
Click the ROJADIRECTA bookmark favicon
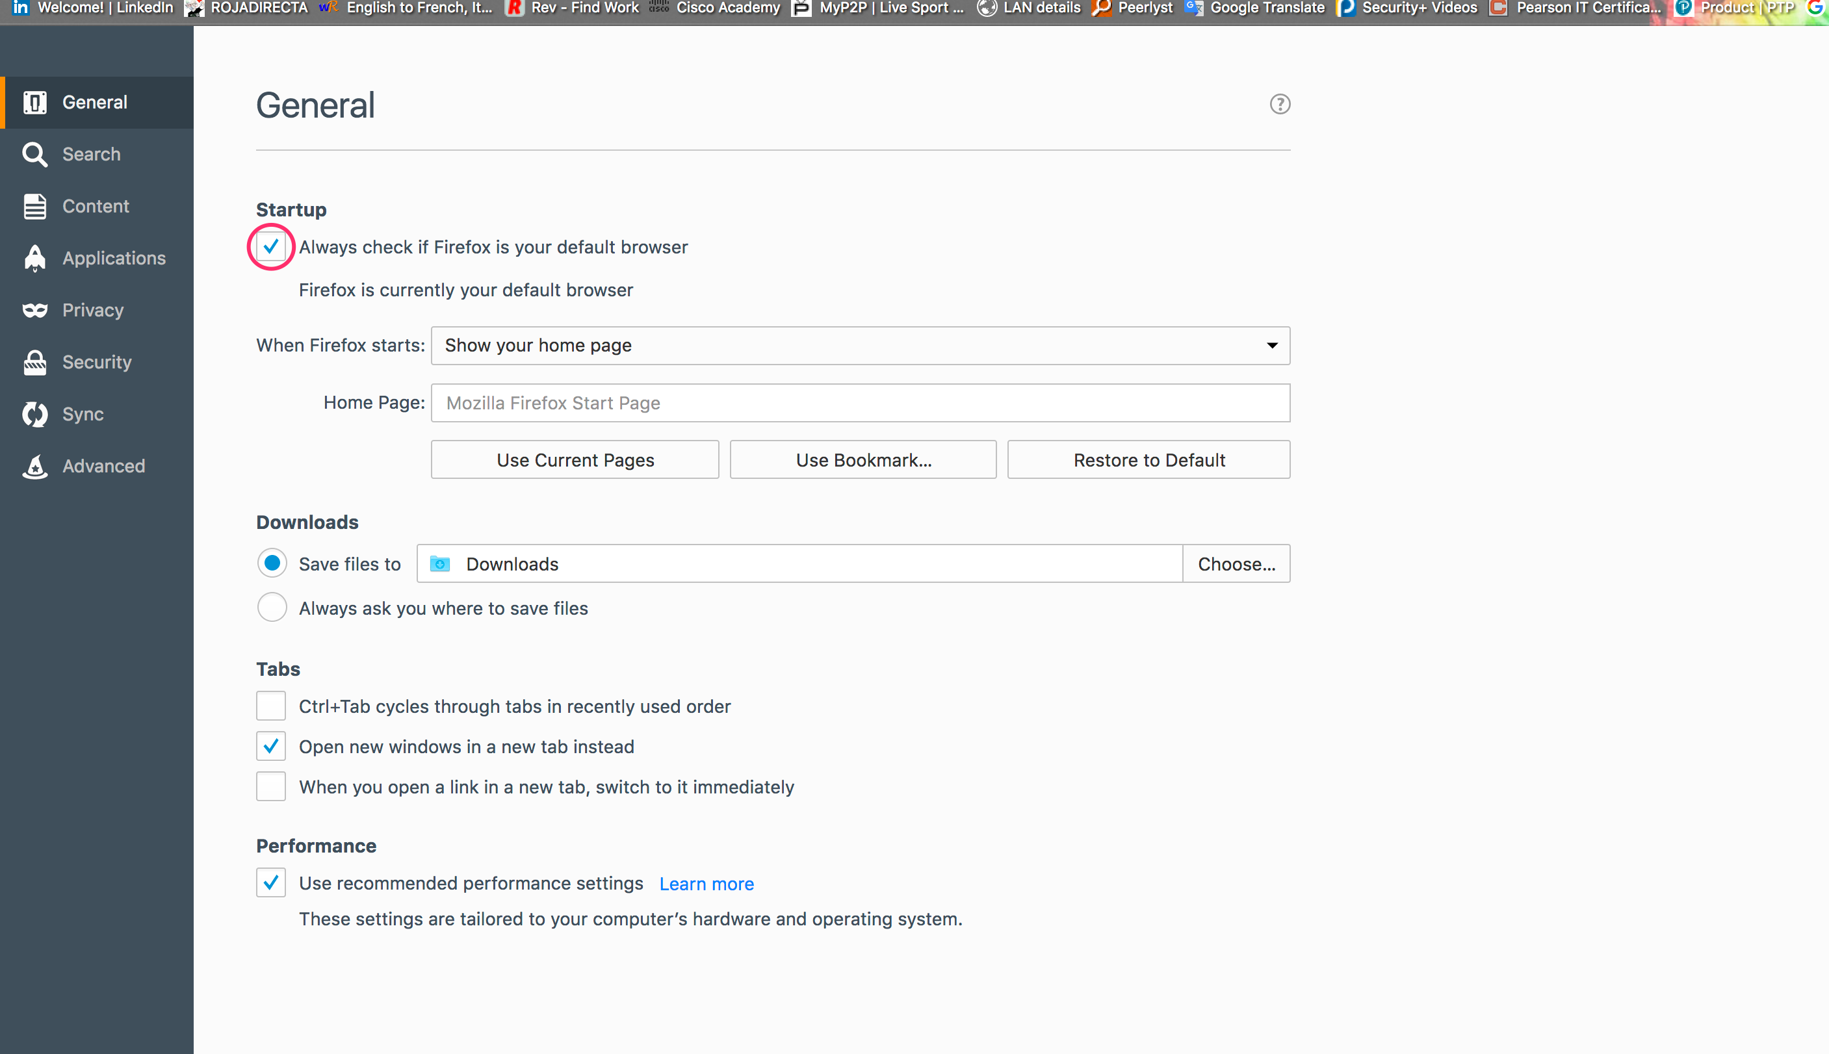194,8
